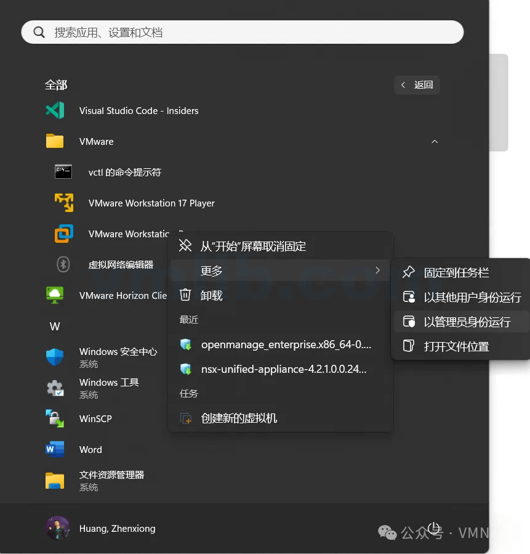
Task: Open the Word app icon
Action: [55, 450]
